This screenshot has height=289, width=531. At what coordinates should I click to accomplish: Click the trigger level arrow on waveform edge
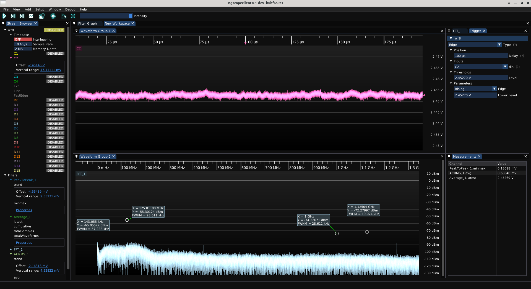(424, 95)
